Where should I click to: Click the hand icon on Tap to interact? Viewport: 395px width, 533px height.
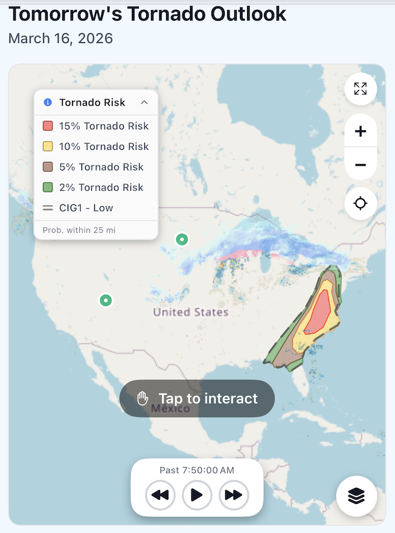coord(143,398)
